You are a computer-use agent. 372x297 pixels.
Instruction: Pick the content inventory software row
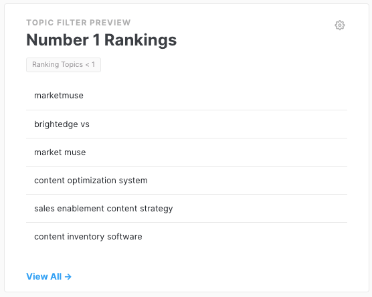coord(187,237)
